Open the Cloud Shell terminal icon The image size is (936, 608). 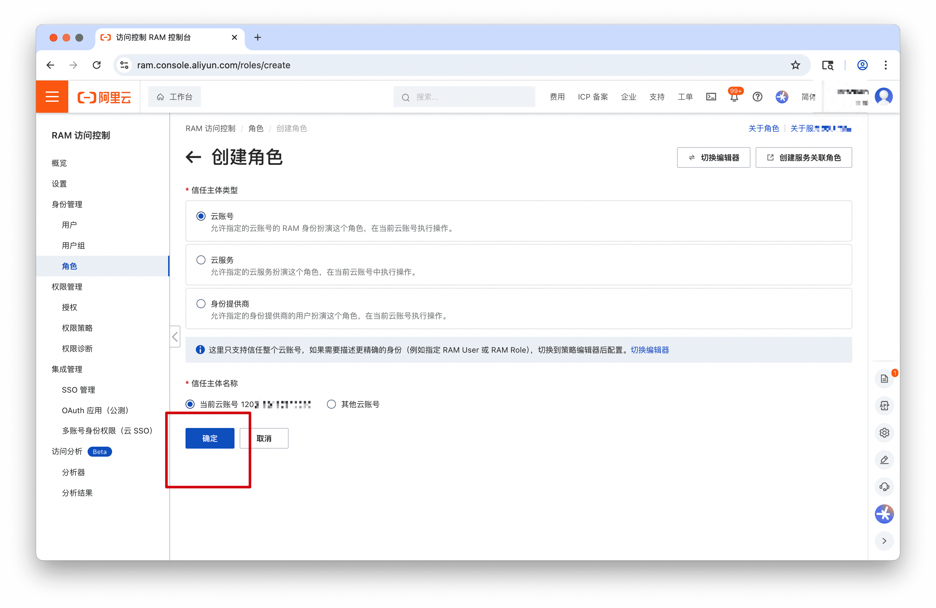point(711,97)
